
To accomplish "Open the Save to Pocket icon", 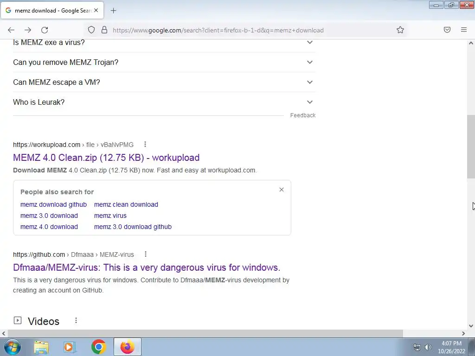I will (x=447, y=30).
